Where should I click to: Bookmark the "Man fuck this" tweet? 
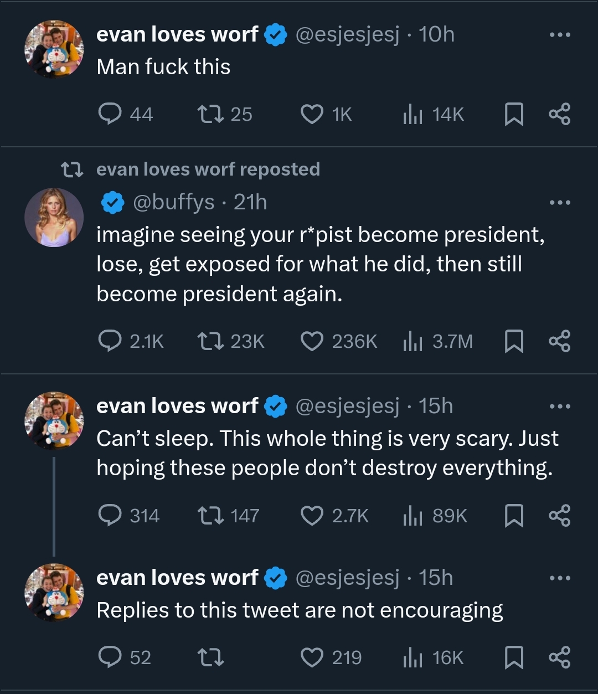(x=514, y=114)
